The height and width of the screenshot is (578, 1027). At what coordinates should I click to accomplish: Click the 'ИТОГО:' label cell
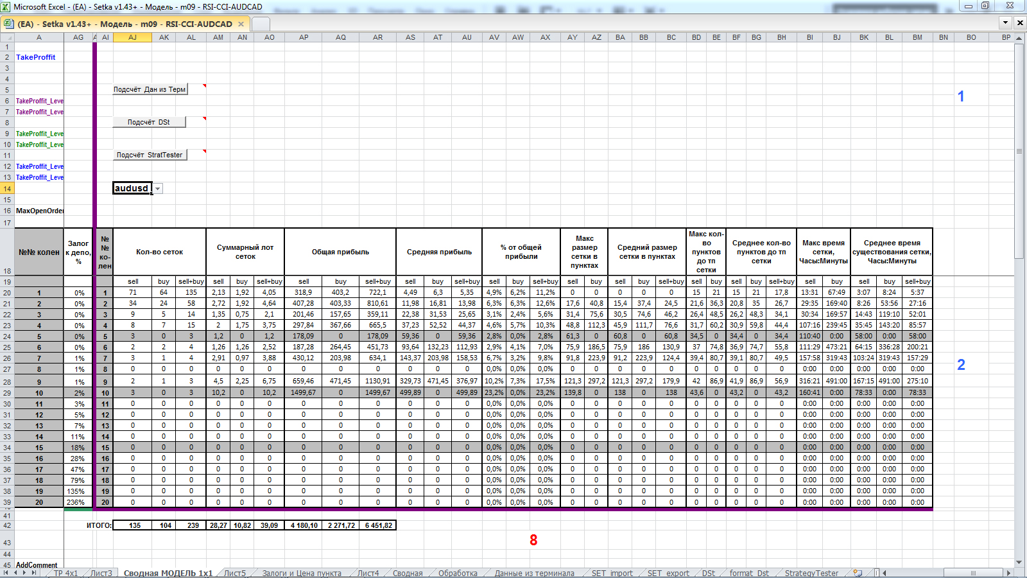click(99, 525)
